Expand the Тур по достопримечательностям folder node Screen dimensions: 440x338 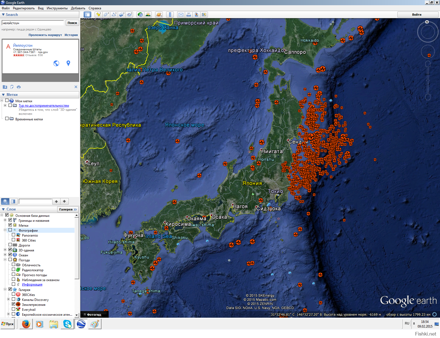[x=5, y=105]
